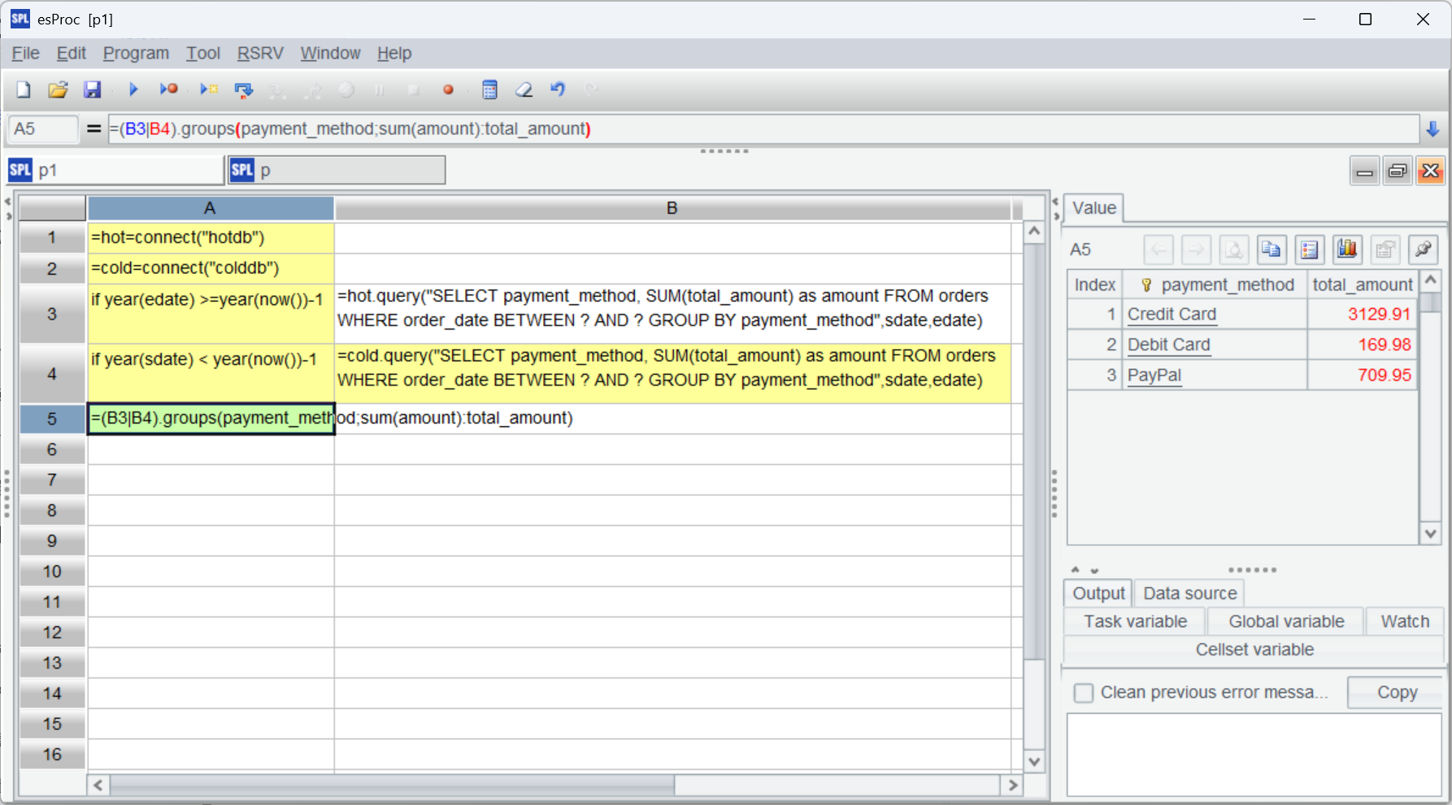The height and width of the screenshot is (805, 1452).
Task: Open the Cellset variable tab
Action: click(x=1254, y=650)
